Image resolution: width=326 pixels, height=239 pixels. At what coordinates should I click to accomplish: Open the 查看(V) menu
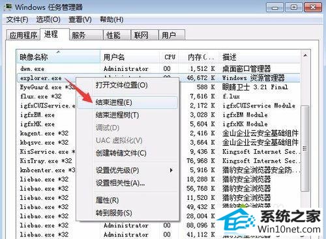click(x=80, y=20)
